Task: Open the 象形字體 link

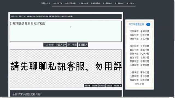Action: [x=145, y=76]
